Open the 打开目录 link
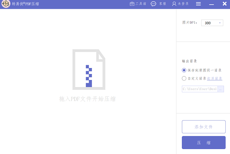This screenshot has width=230, height=154. click(214, 79)
